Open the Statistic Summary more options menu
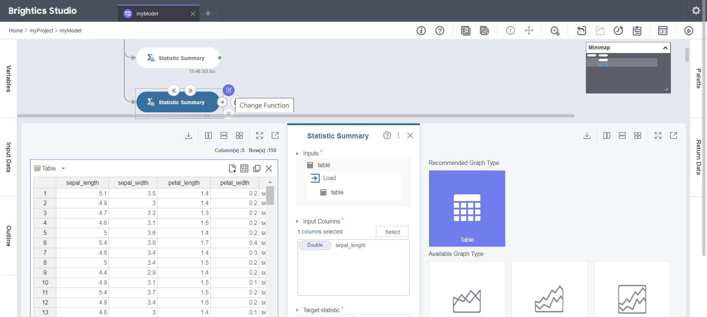Viewport: 707px width, 317px height. pyautogui.click(x=398, y=135)
